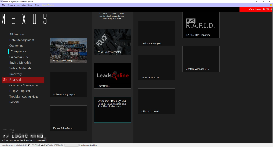Select California CRV in the sidebar

tap(19, 57)
